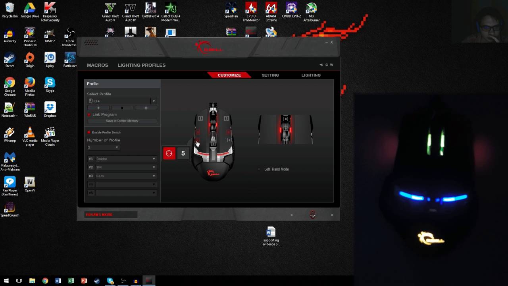508x286 pixels.
Task: Open Number of Profile dropdown
Action: click(103, 147)
